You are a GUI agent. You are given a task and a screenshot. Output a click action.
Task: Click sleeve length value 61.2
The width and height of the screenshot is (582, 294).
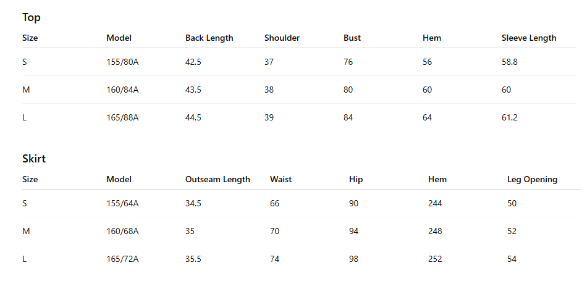(x=510, y=118)
